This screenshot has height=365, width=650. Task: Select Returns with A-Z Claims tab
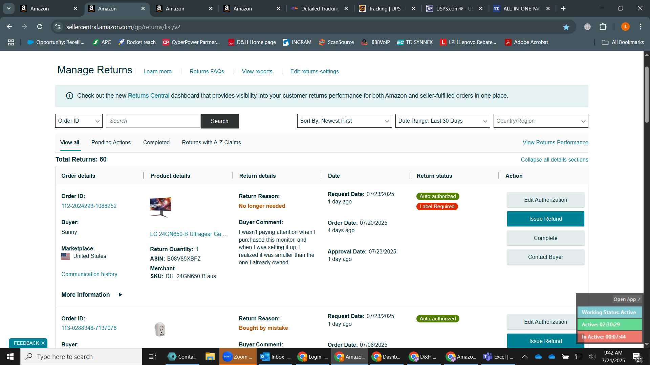pos(212,142)
